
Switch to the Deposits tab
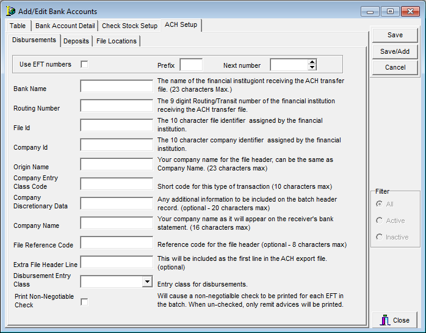click(x=76, y=41)
